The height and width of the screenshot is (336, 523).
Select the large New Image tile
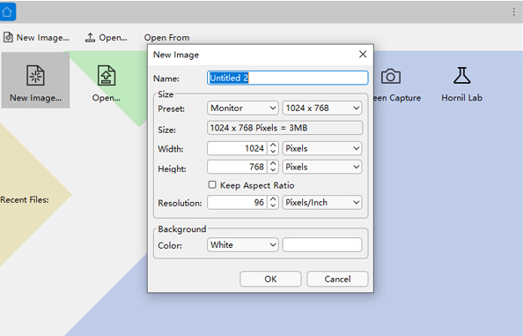click(36, 80)
